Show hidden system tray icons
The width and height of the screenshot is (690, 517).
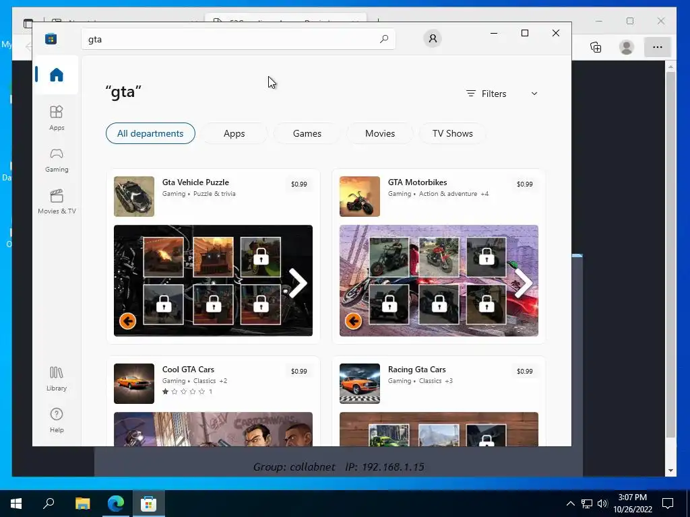[x=570, y=504]
